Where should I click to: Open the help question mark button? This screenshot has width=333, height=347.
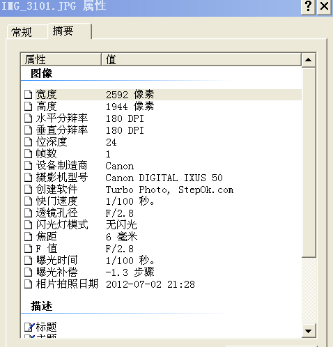tap(308, 7)
